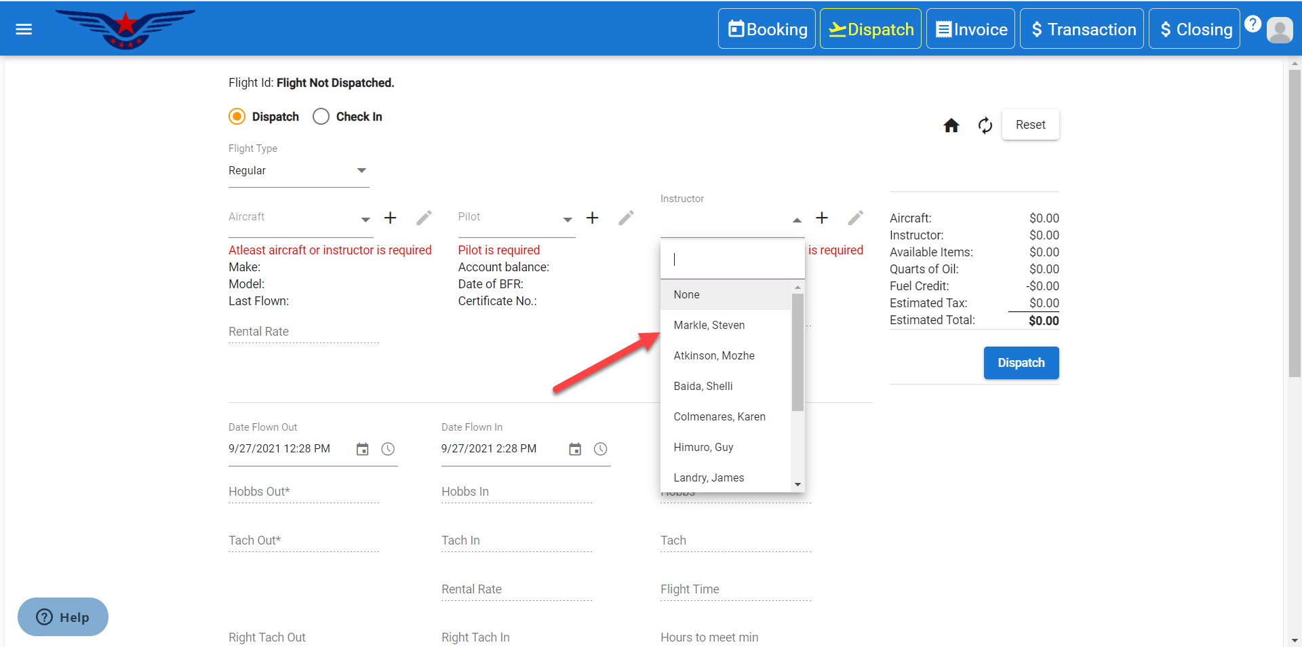Click the help question mark in header
Viewport: 1302px width, 647px height.
pyautogui.click(x=1252, y=24)
